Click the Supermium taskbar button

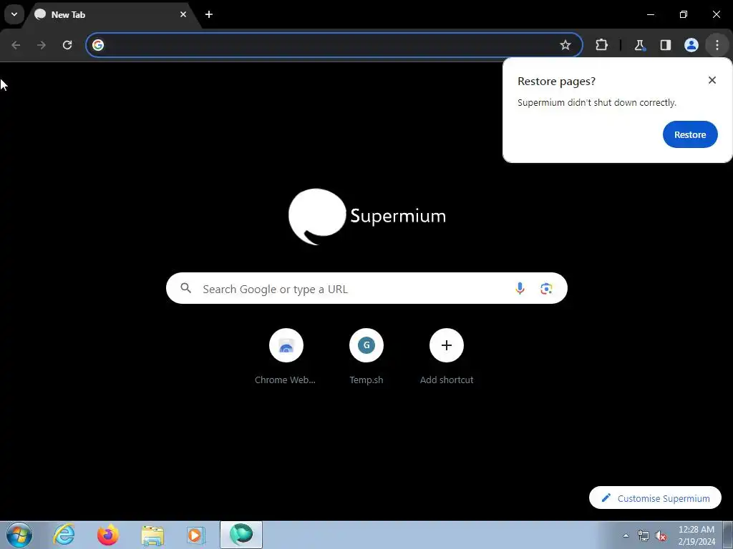coord(241,535)
